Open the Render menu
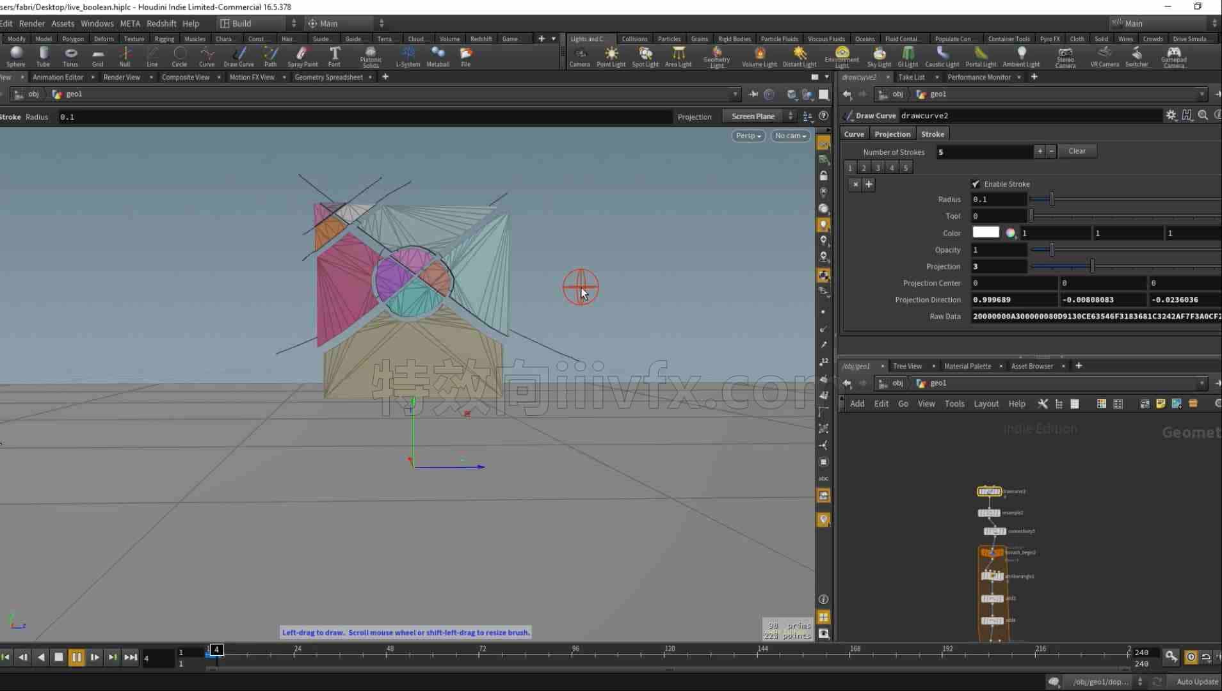Screen dimensions: 1222x691 pyautogui.click(x=32, y=23)
